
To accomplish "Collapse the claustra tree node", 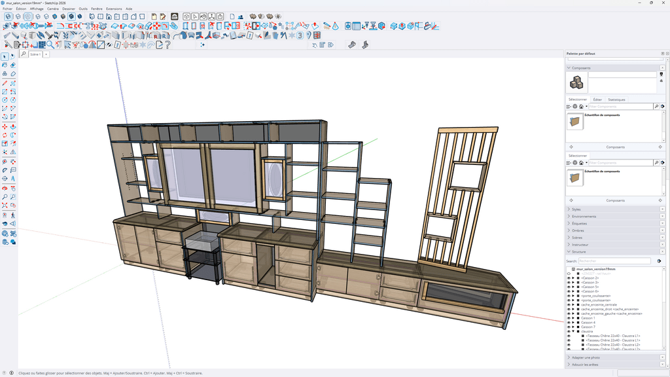I will point(573,331).
